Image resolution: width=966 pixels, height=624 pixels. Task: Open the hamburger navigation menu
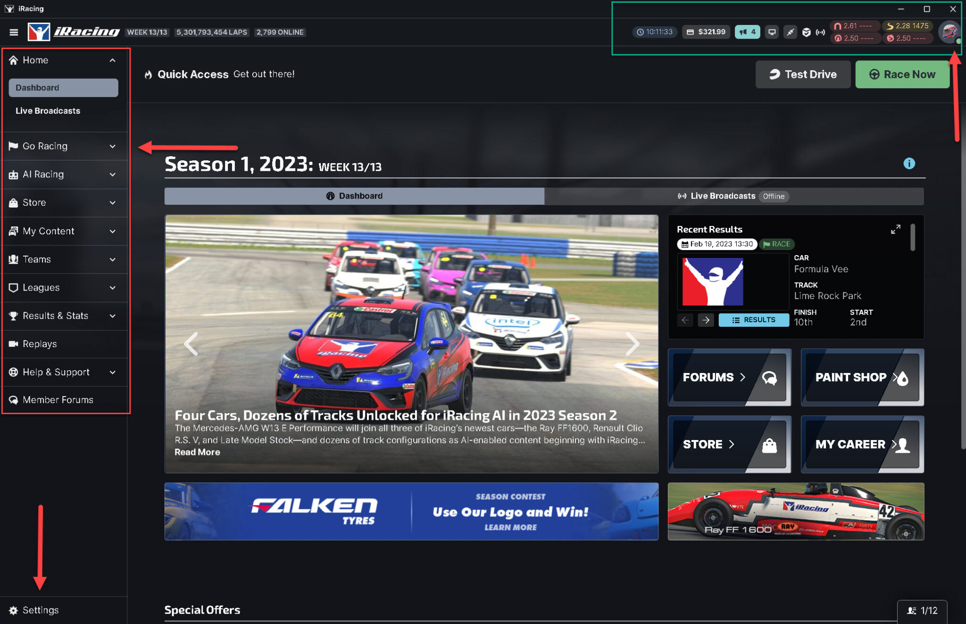click(x=14, y=32)
